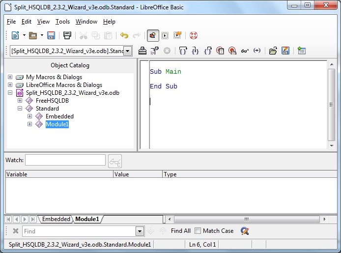
Task: Toggle the Object Catalog button
Action: coord(153,35)
